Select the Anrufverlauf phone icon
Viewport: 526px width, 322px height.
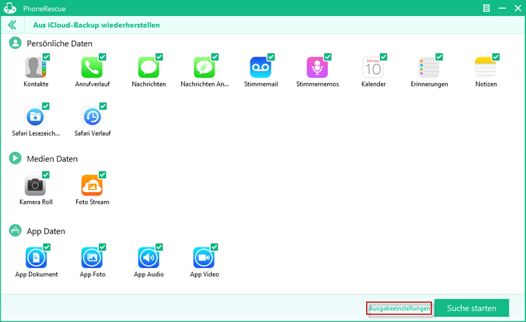pyautogui.click(x=91, y=67)
